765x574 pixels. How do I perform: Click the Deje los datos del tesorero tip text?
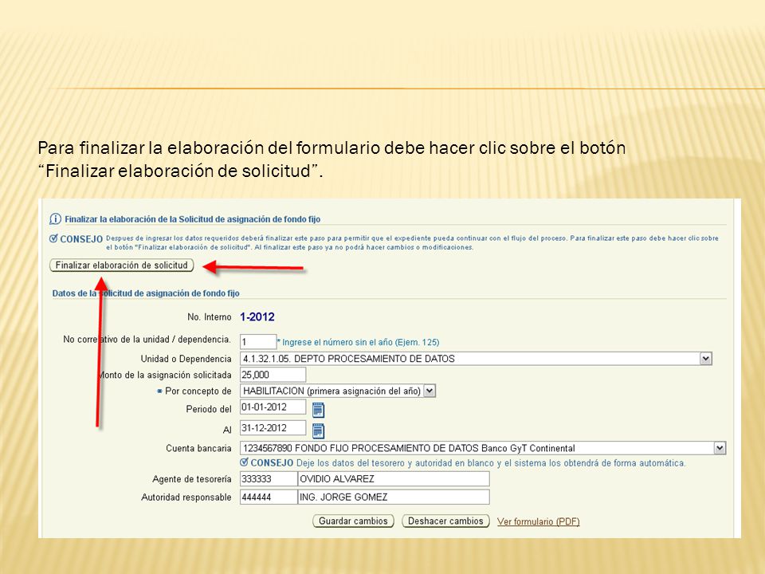(491, 462)
